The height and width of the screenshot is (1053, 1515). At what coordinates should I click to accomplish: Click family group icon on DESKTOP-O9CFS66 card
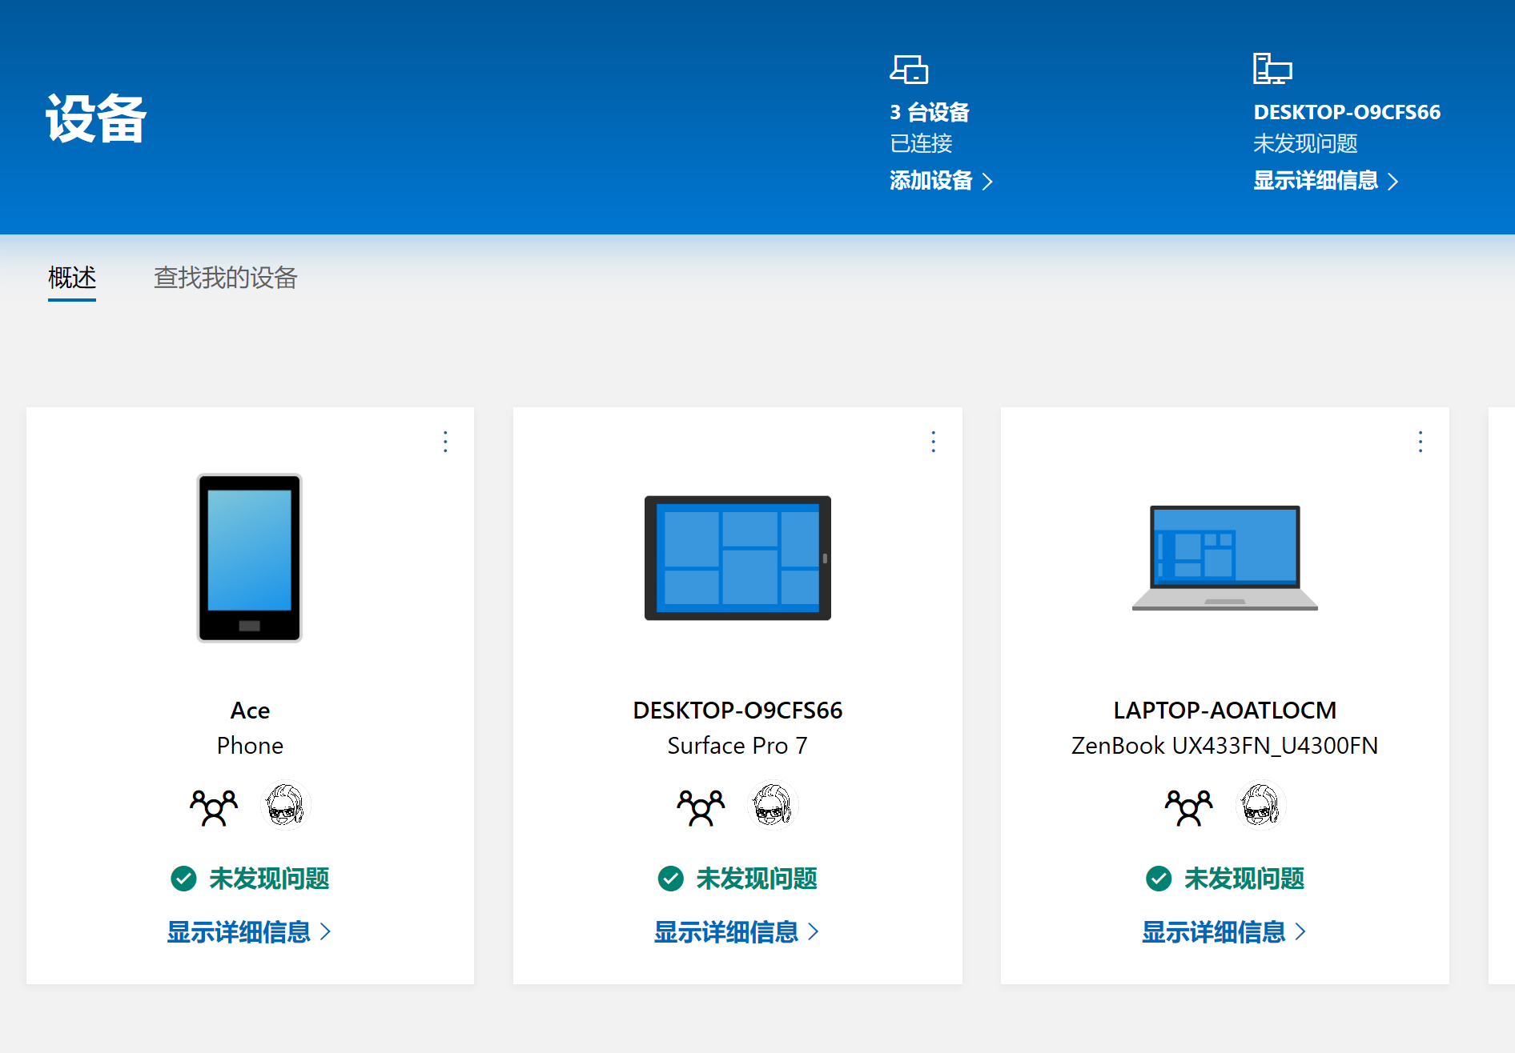click(701, 807)
